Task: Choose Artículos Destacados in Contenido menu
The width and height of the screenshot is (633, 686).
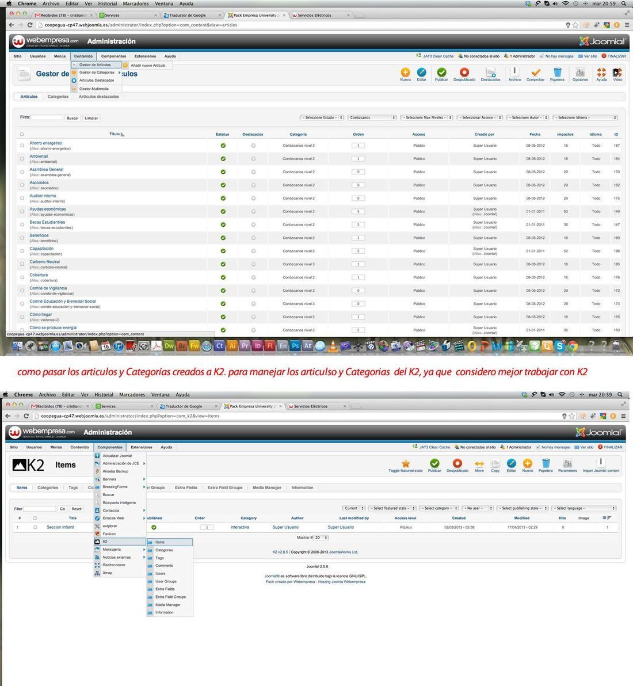Action: 97,81
